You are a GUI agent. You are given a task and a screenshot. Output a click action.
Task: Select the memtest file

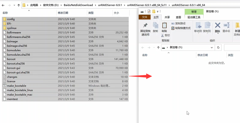coord(65,99)
